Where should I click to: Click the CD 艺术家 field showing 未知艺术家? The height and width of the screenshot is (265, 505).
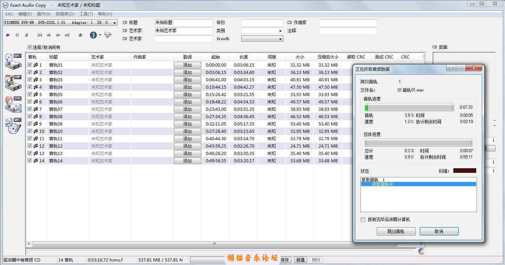183,30
